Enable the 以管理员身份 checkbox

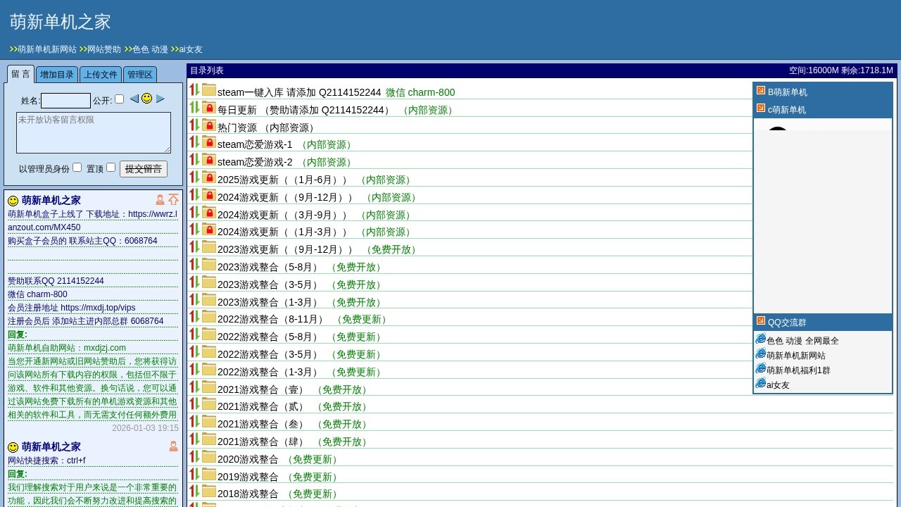77,168
